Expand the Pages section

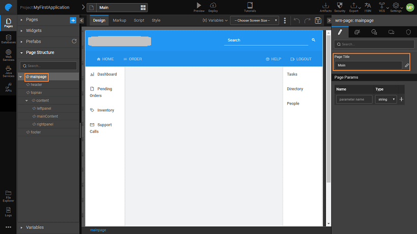pyautogui.click(x=21, y=20)
